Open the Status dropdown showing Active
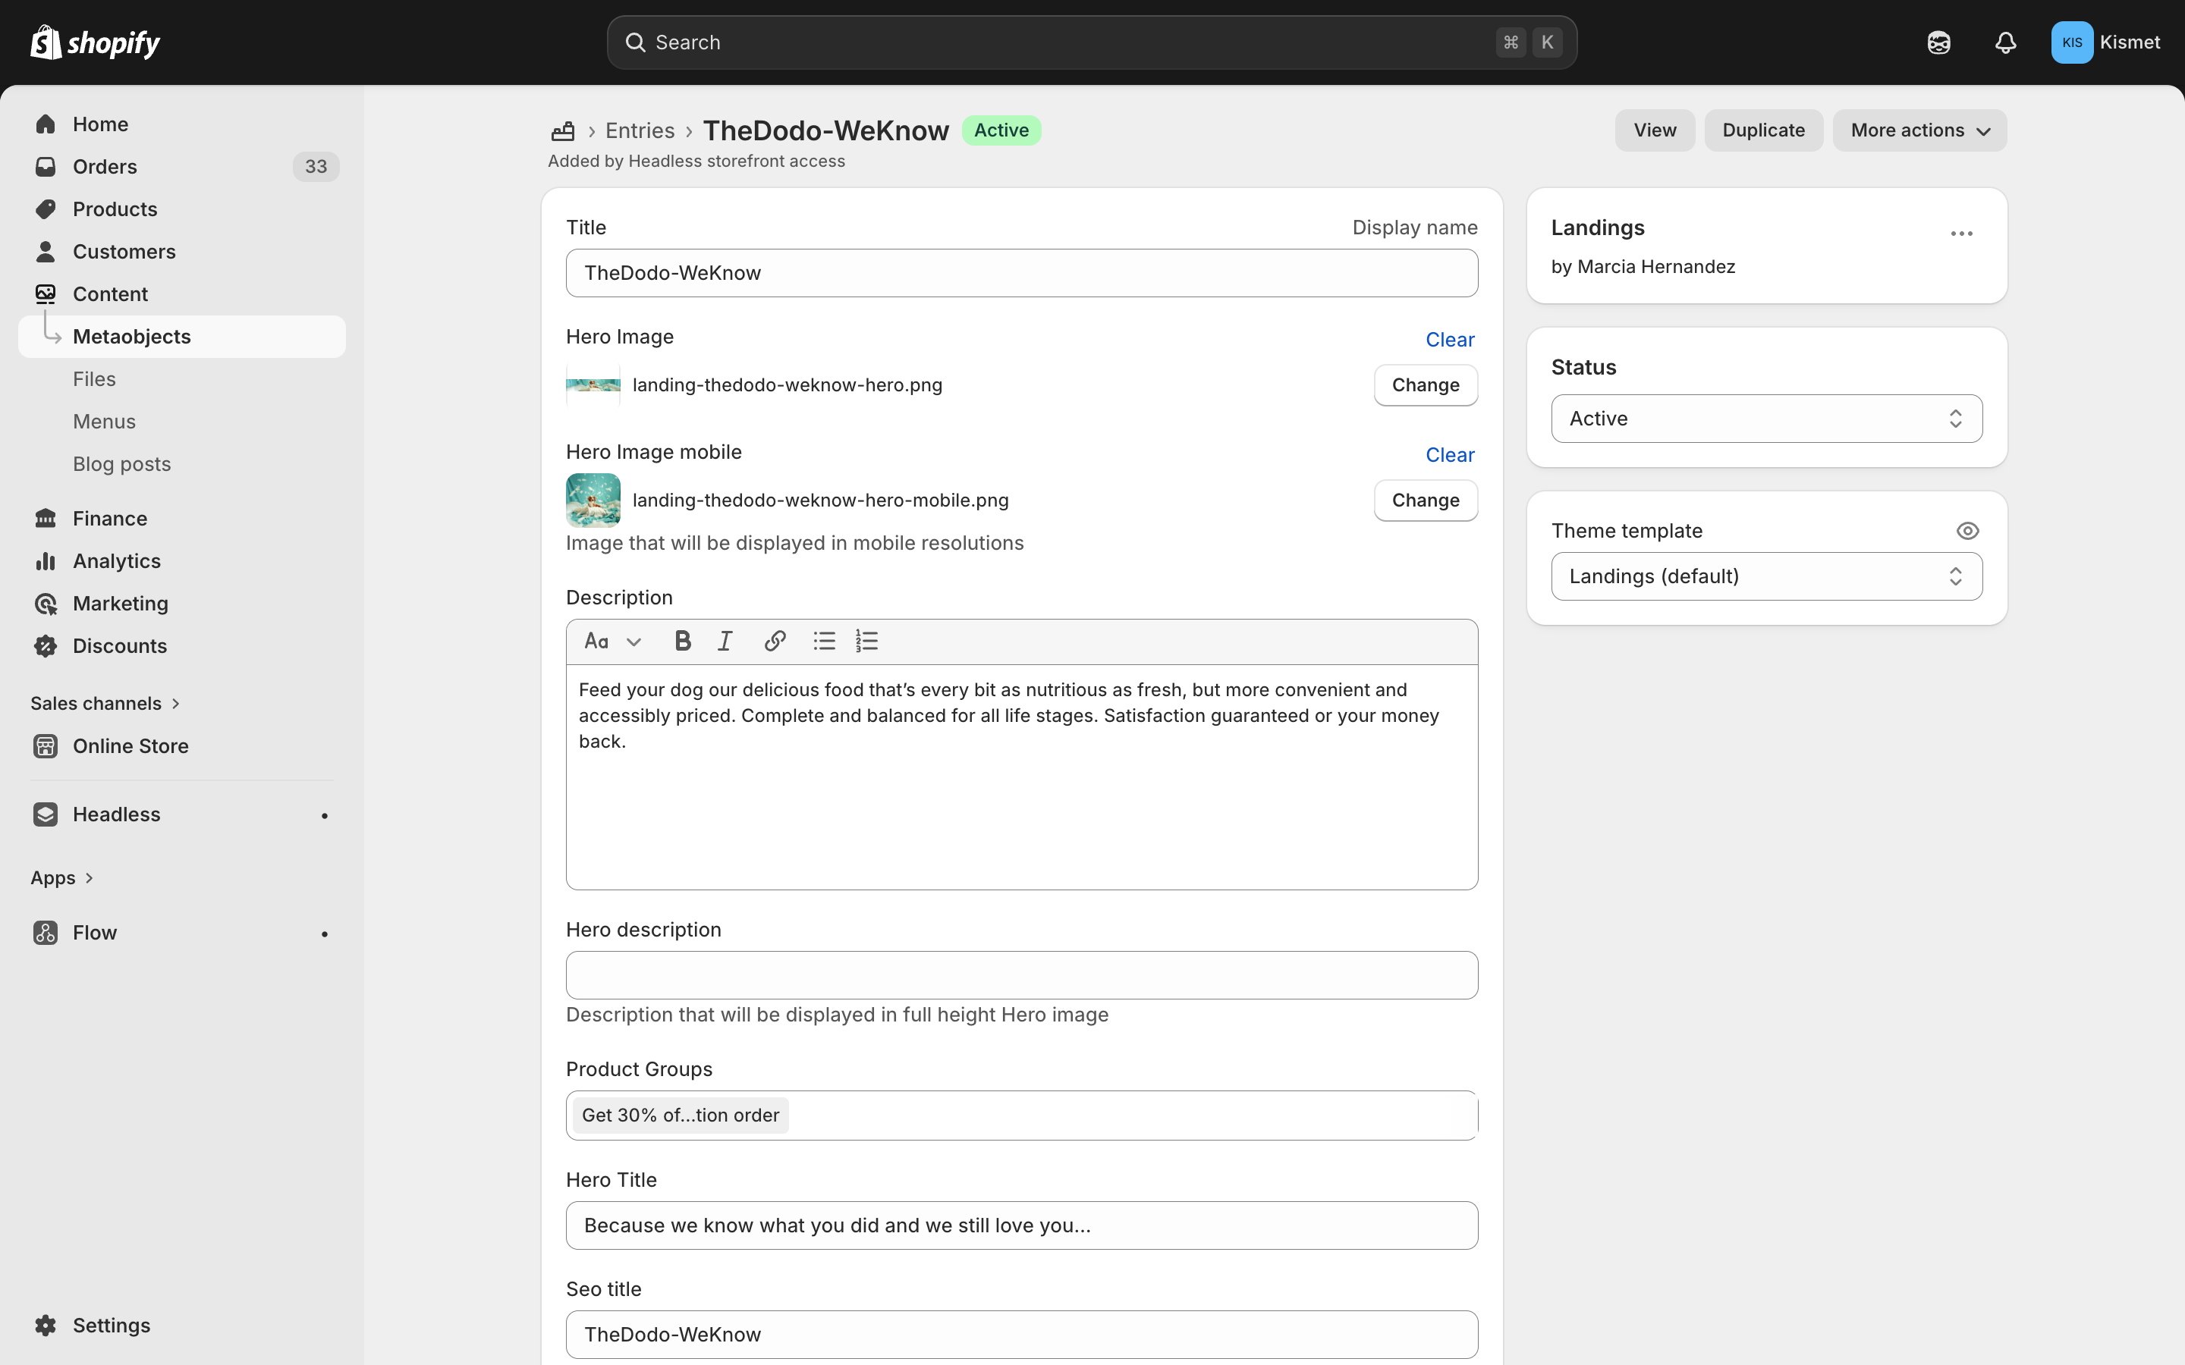This screenshot has height=1365, width=2185. (1766, 419)
